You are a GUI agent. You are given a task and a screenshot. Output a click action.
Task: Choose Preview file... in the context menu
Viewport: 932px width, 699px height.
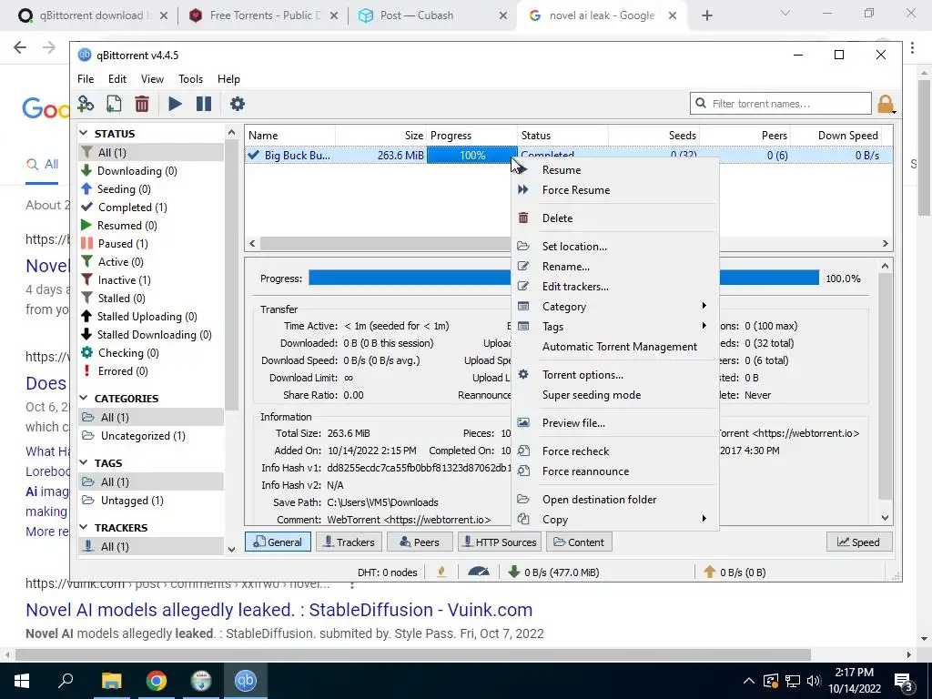pos(615,423)
